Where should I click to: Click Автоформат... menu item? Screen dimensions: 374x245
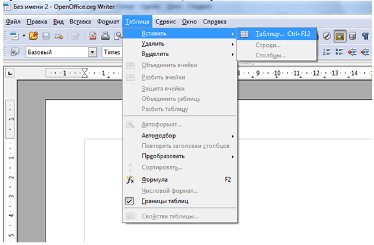180,124
